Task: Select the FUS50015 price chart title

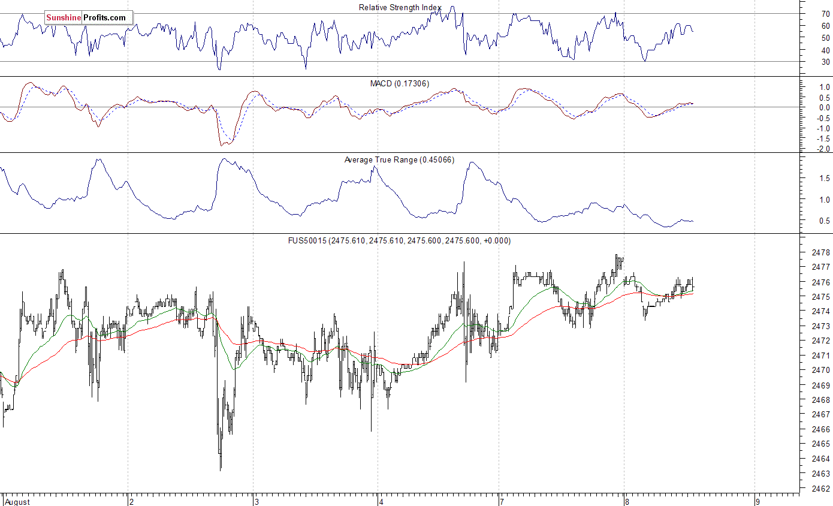Action: (400, 240)
